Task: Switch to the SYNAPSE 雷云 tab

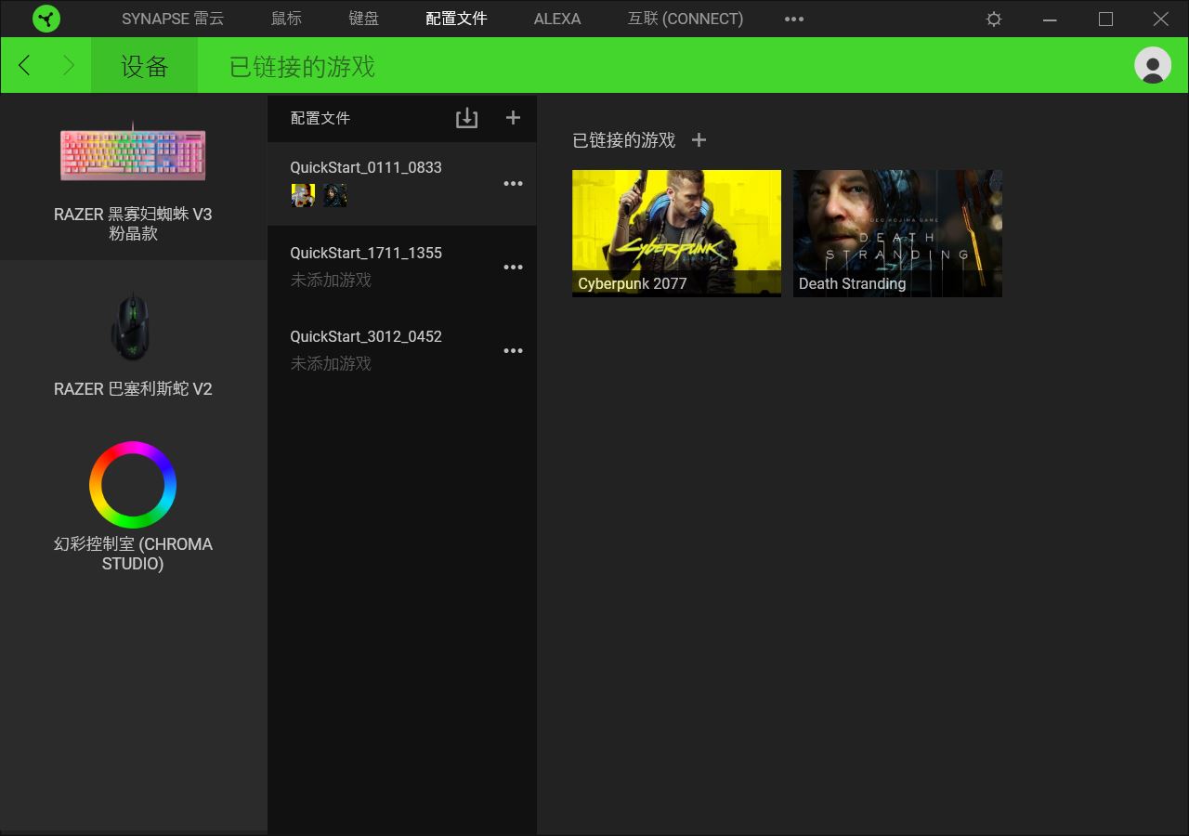Action: pyautogui.click(x=173, y=19)
